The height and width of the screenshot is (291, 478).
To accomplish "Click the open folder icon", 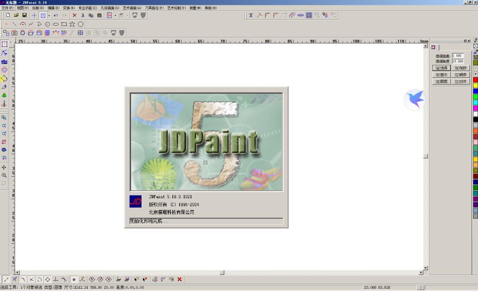I will click(16, 15).
